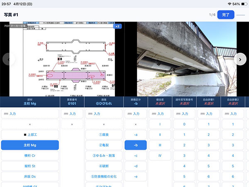Expand the ■ 上部工 category

(30, 135)
